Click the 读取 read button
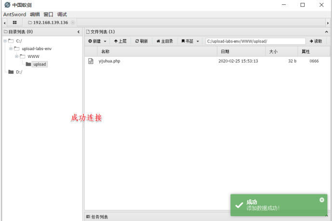The height and width of the screenshot is (221, 334). click(316, 41)
